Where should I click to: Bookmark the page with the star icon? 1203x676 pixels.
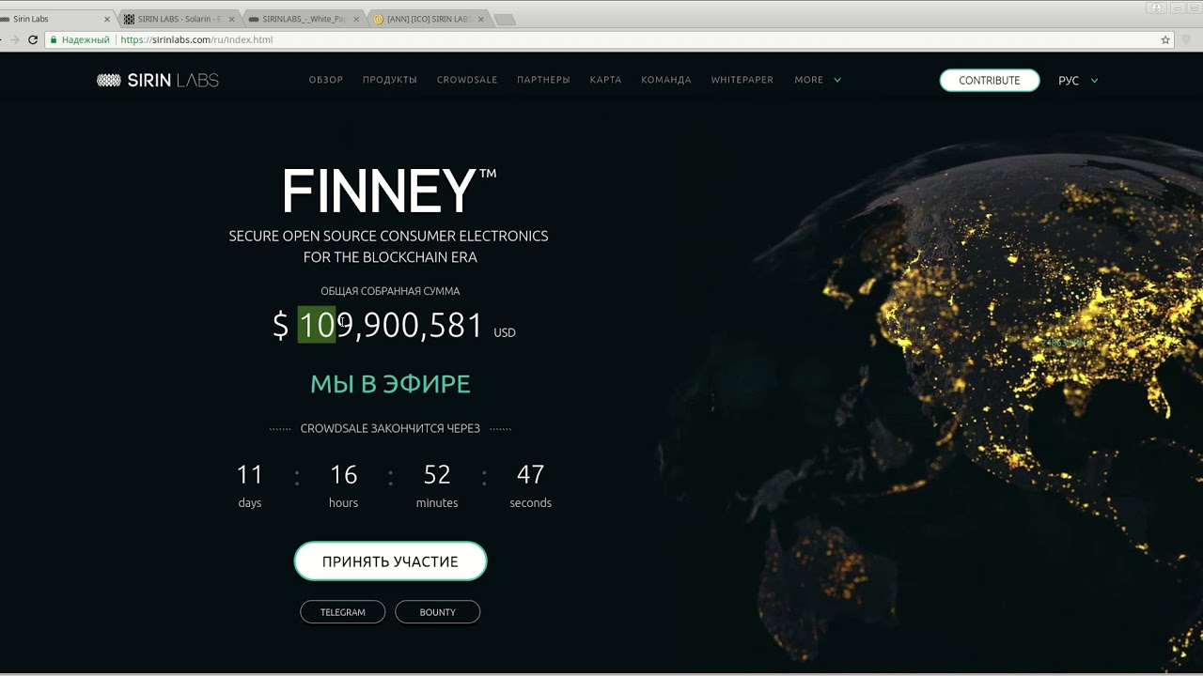(1165, 40)
